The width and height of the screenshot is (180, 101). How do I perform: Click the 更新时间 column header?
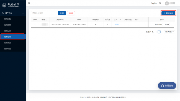[x=60, y=20]
